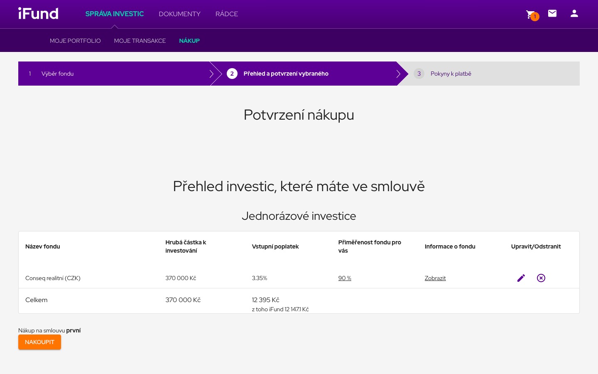Remove the Conseq realitní fund via delete icon

[x=541, y=278]
